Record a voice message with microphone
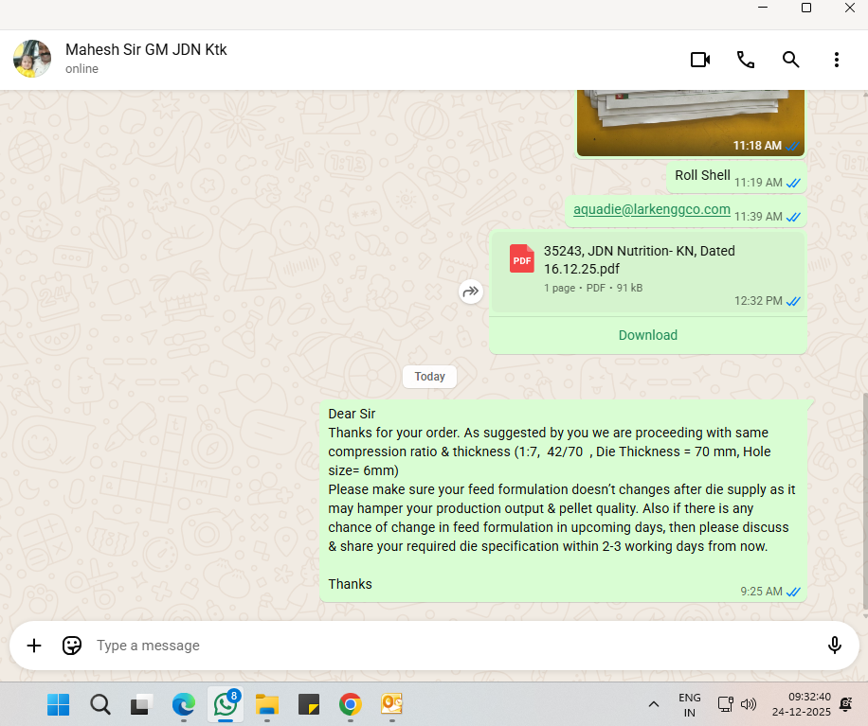This screenshot has height=726, width=868. click(835, 646)
